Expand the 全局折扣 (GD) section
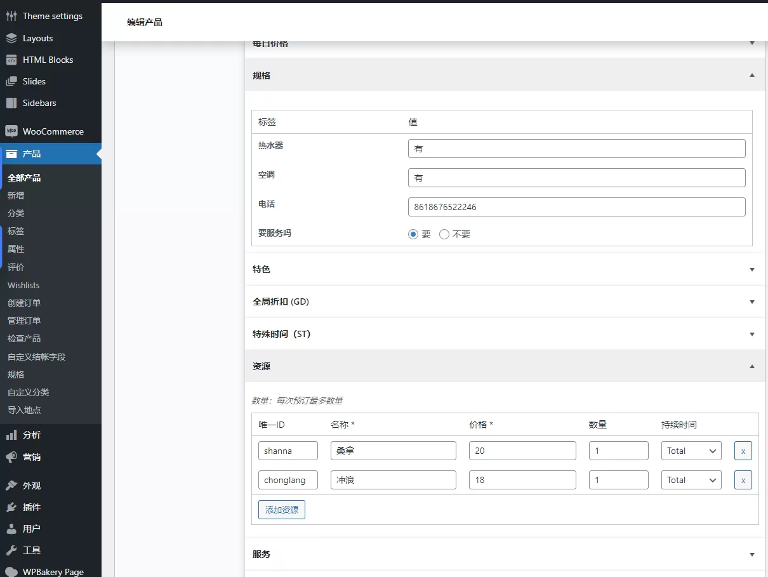 (x=752, y=302)
